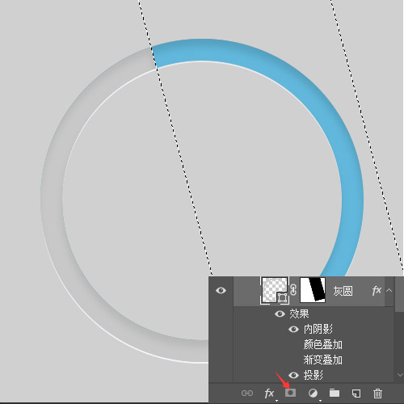Click the fx badge on 灰圆 layer
The height and width of the screenshot is (404, 404).
377,290
